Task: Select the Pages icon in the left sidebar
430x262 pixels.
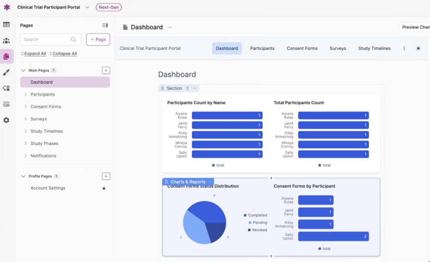Action: coord(6,56)
